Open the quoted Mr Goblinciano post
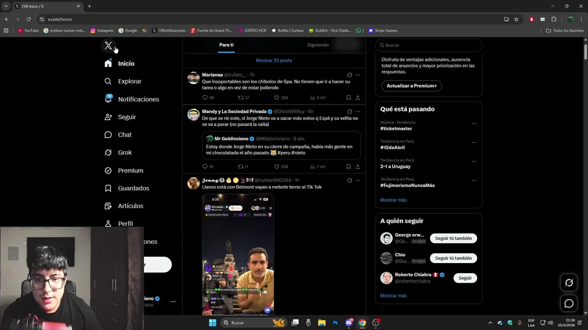 (281, 146)
